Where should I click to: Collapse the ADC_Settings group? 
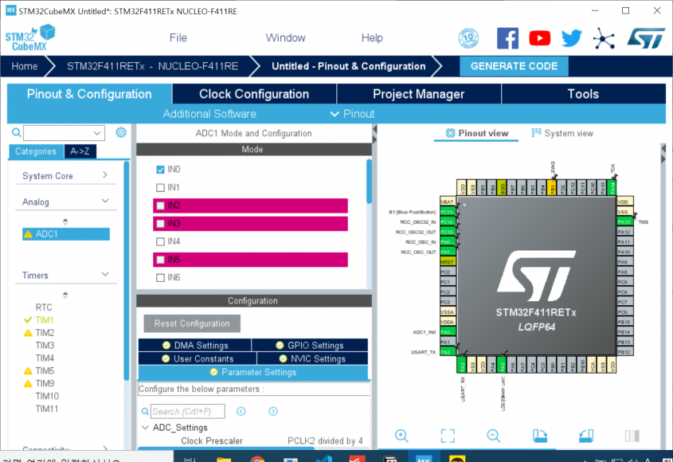point(146,428)
